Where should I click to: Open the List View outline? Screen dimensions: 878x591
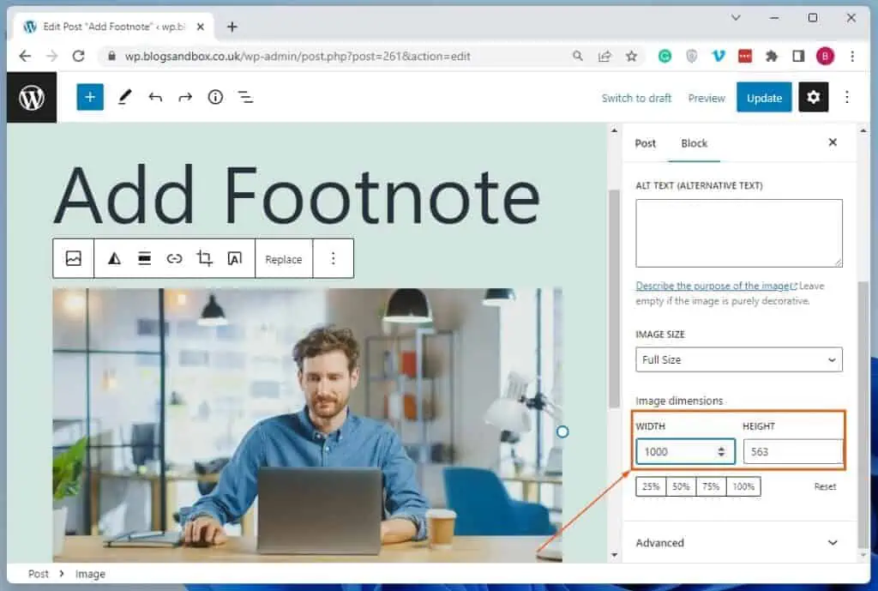coord(246,97)
